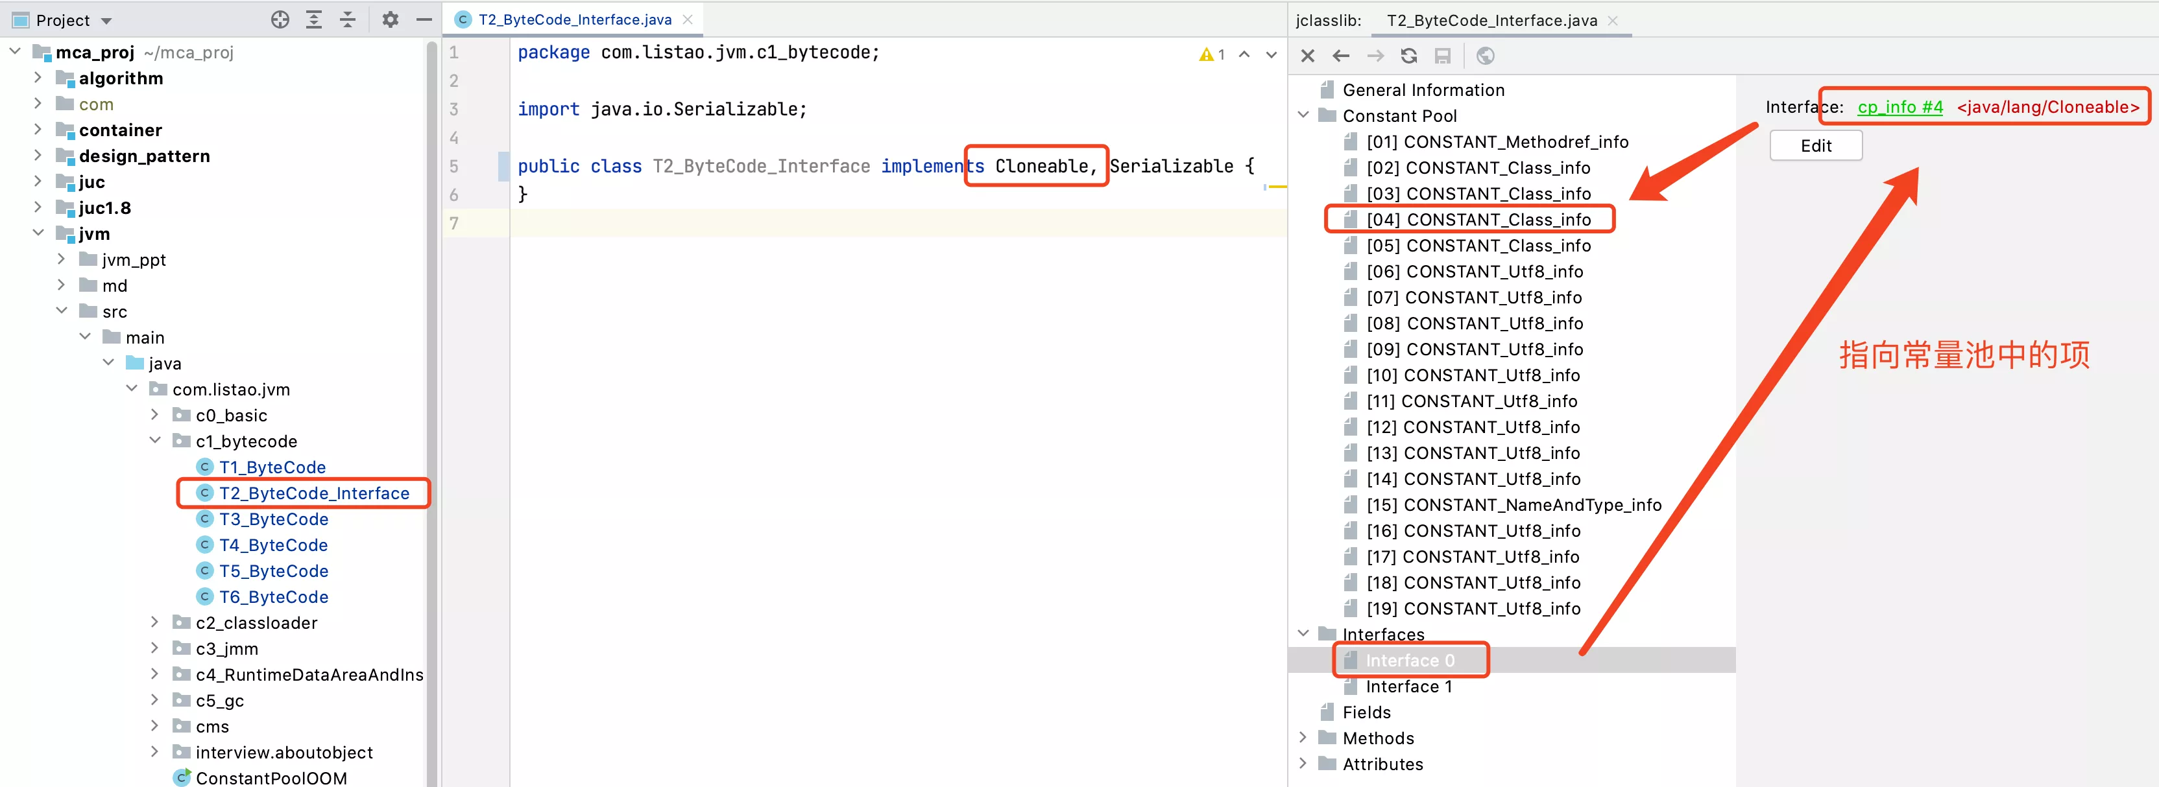Expand the algorithm folder
2159x787 pixels.
pyautogui.click(x=38, y=78)
